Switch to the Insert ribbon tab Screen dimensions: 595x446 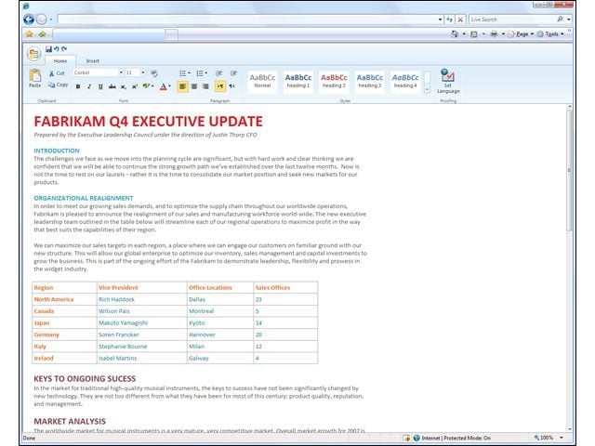pos(93,61)
